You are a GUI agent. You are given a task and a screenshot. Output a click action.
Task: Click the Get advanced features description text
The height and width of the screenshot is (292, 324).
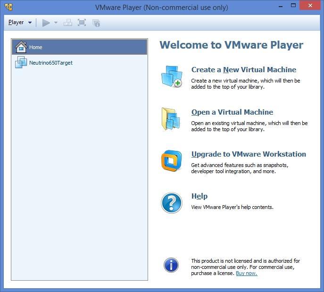(x=240, y=168)
